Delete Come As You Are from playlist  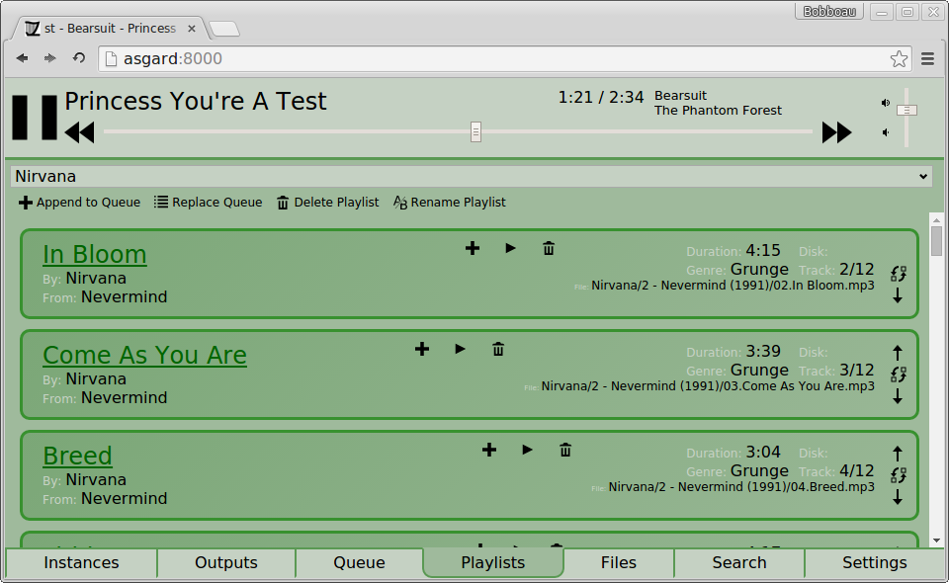point(498,349)
